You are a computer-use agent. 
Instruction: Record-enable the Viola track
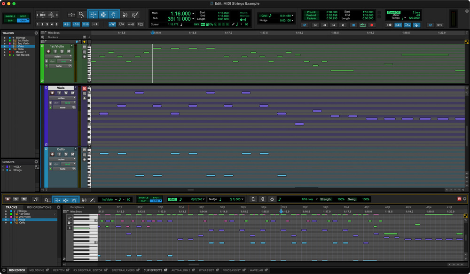click(x=52, y=93)
